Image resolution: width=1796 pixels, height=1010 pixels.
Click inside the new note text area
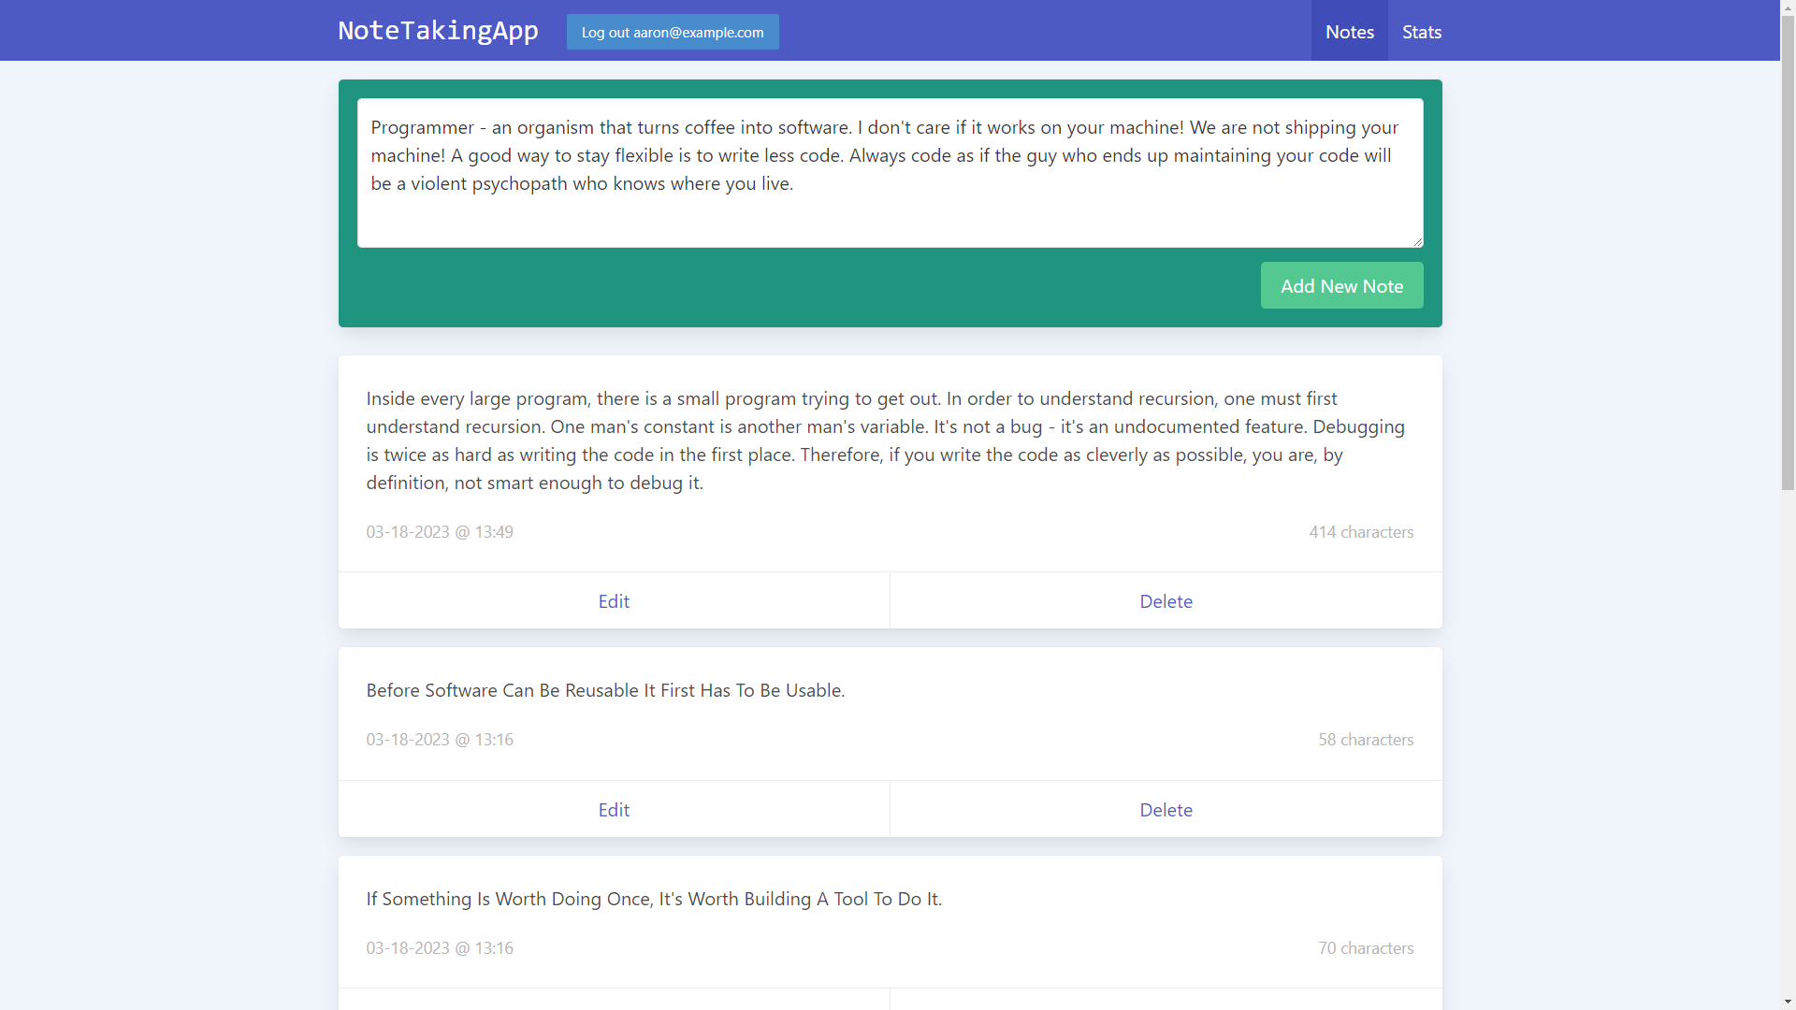point(889,173)
